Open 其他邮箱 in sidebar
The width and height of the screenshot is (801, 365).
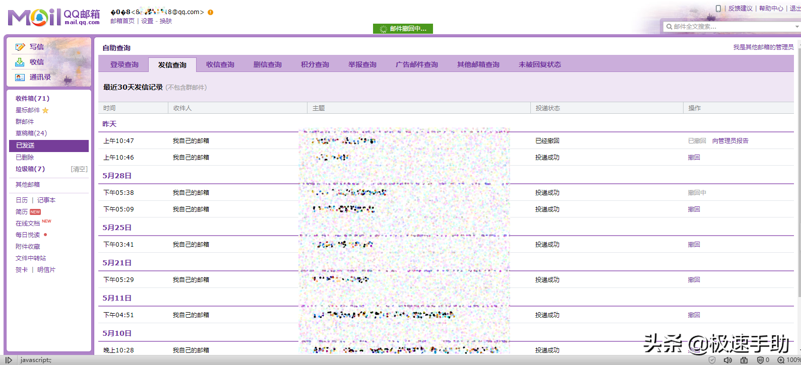point(28,185)
